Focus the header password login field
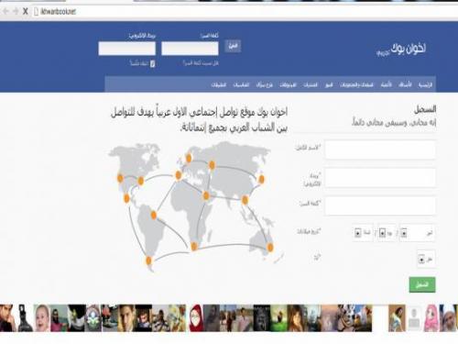This screenshot has width=458, height=344. 190,49
